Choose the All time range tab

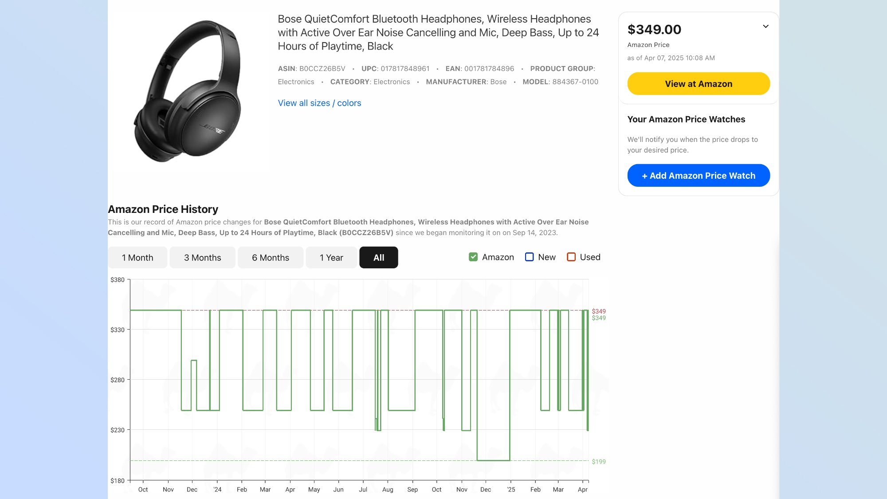[x=379, y=258]
